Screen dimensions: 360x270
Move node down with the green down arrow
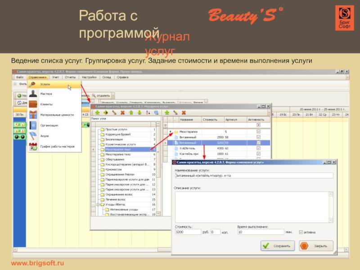coord(139,112)
